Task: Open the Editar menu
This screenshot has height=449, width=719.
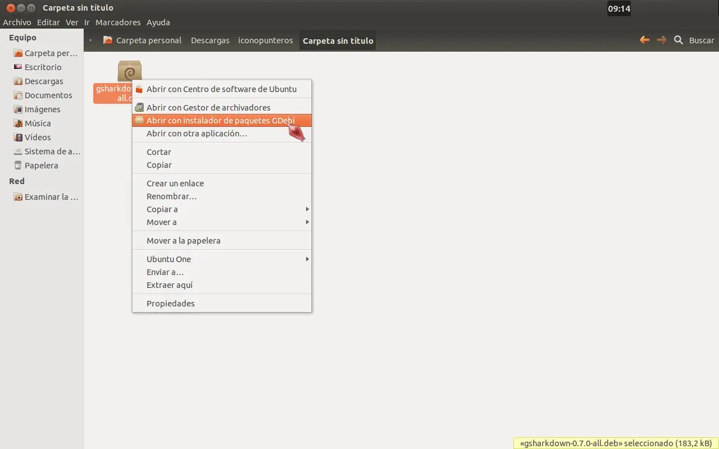Action: pos(48,22)
